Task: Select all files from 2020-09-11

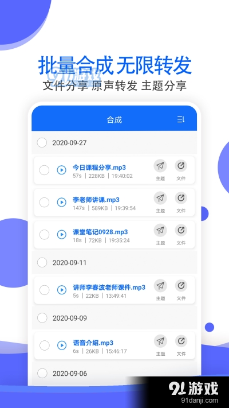Action: (42, 263)
